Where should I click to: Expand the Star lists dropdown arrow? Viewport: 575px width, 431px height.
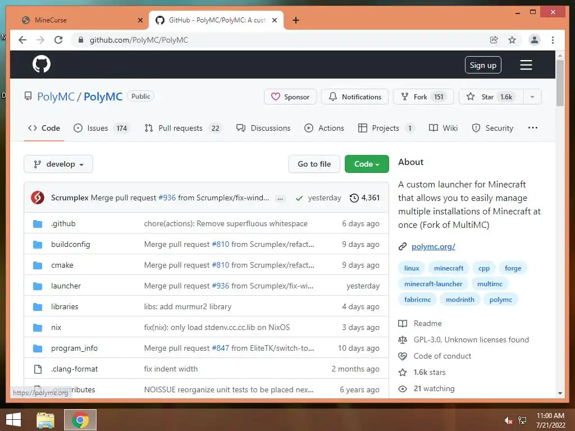[532, 97]
